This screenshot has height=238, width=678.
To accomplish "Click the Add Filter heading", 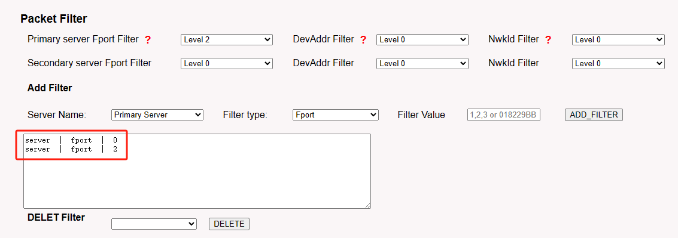I will 50,88.
